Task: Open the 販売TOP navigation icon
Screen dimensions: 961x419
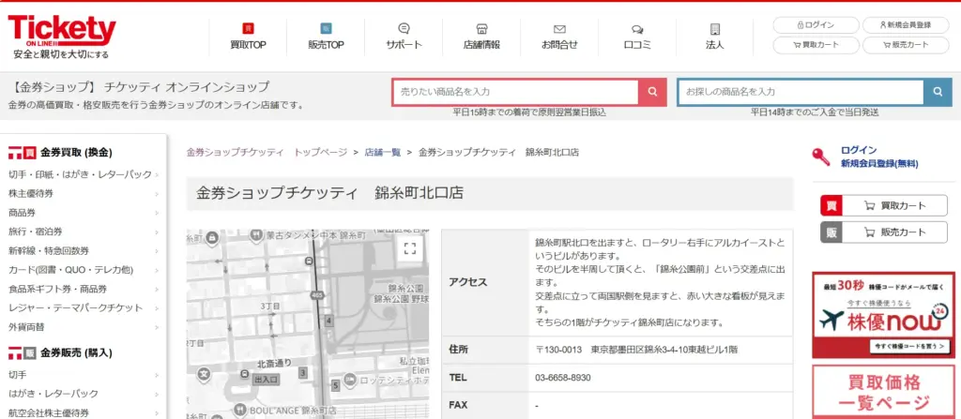Action: (326, 29)
